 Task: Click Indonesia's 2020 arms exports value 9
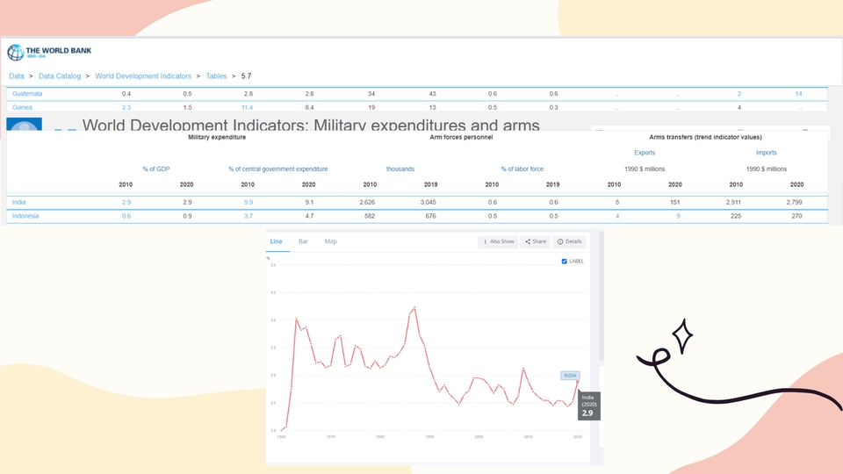click(x=678, y=216)
